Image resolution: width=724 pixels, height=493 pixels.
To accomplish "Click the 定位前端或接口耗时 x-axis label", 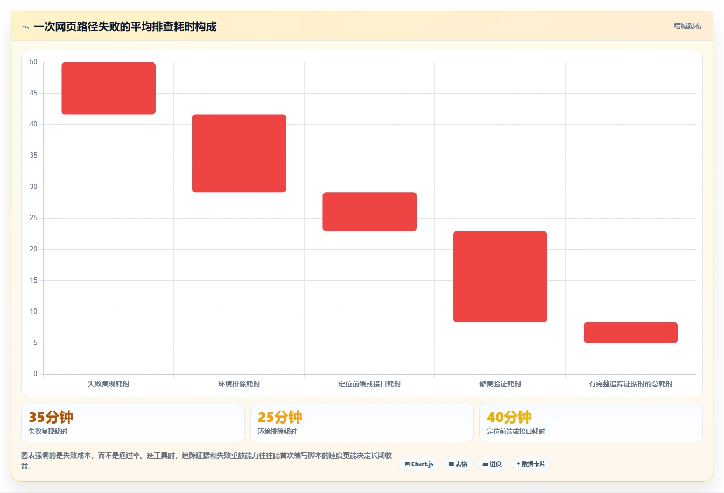I will [370, 384].
